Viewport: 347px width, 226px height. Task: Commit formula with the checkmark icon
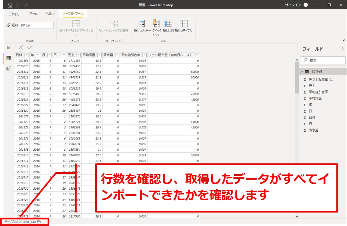(29, 47)
